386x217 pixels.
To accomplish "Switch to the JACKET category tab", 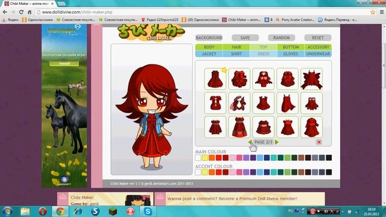I will pos(209,54).
